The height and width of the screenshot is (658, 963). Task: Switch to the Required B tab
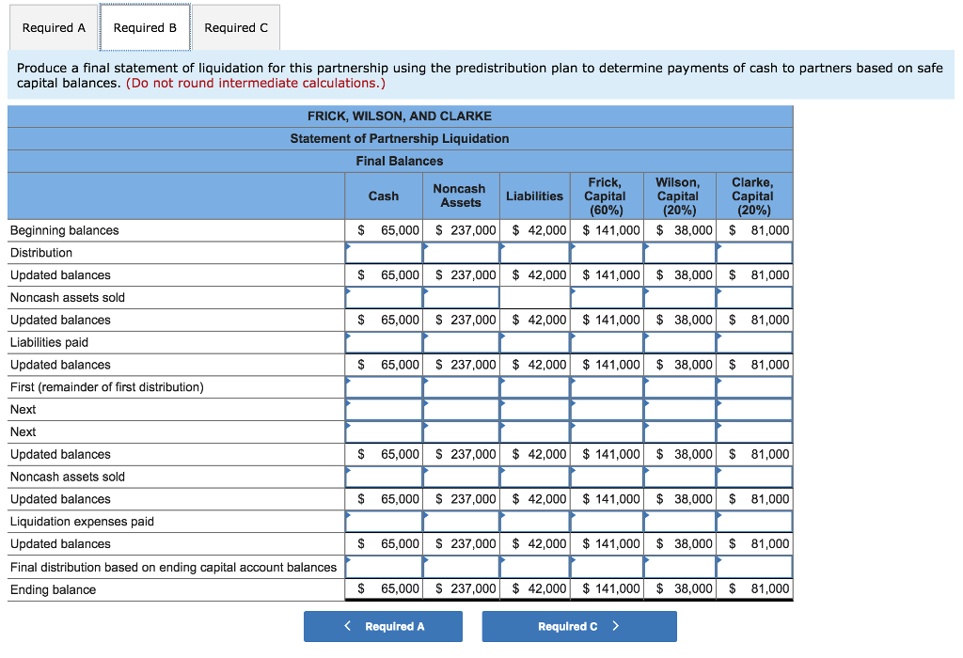145,27
